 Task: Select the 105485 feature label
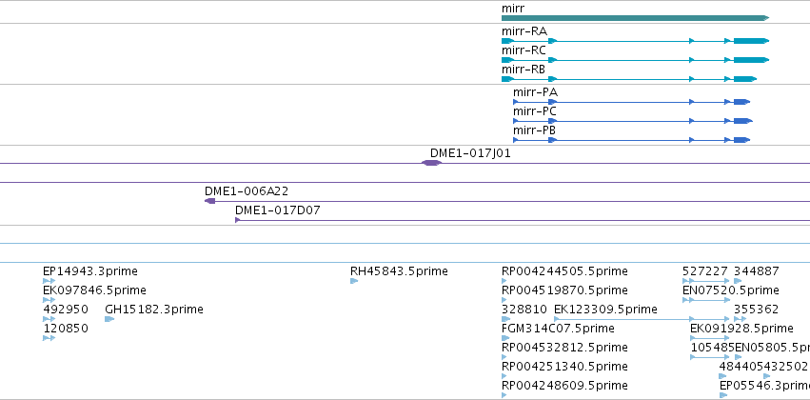click(x=712, y=348)
